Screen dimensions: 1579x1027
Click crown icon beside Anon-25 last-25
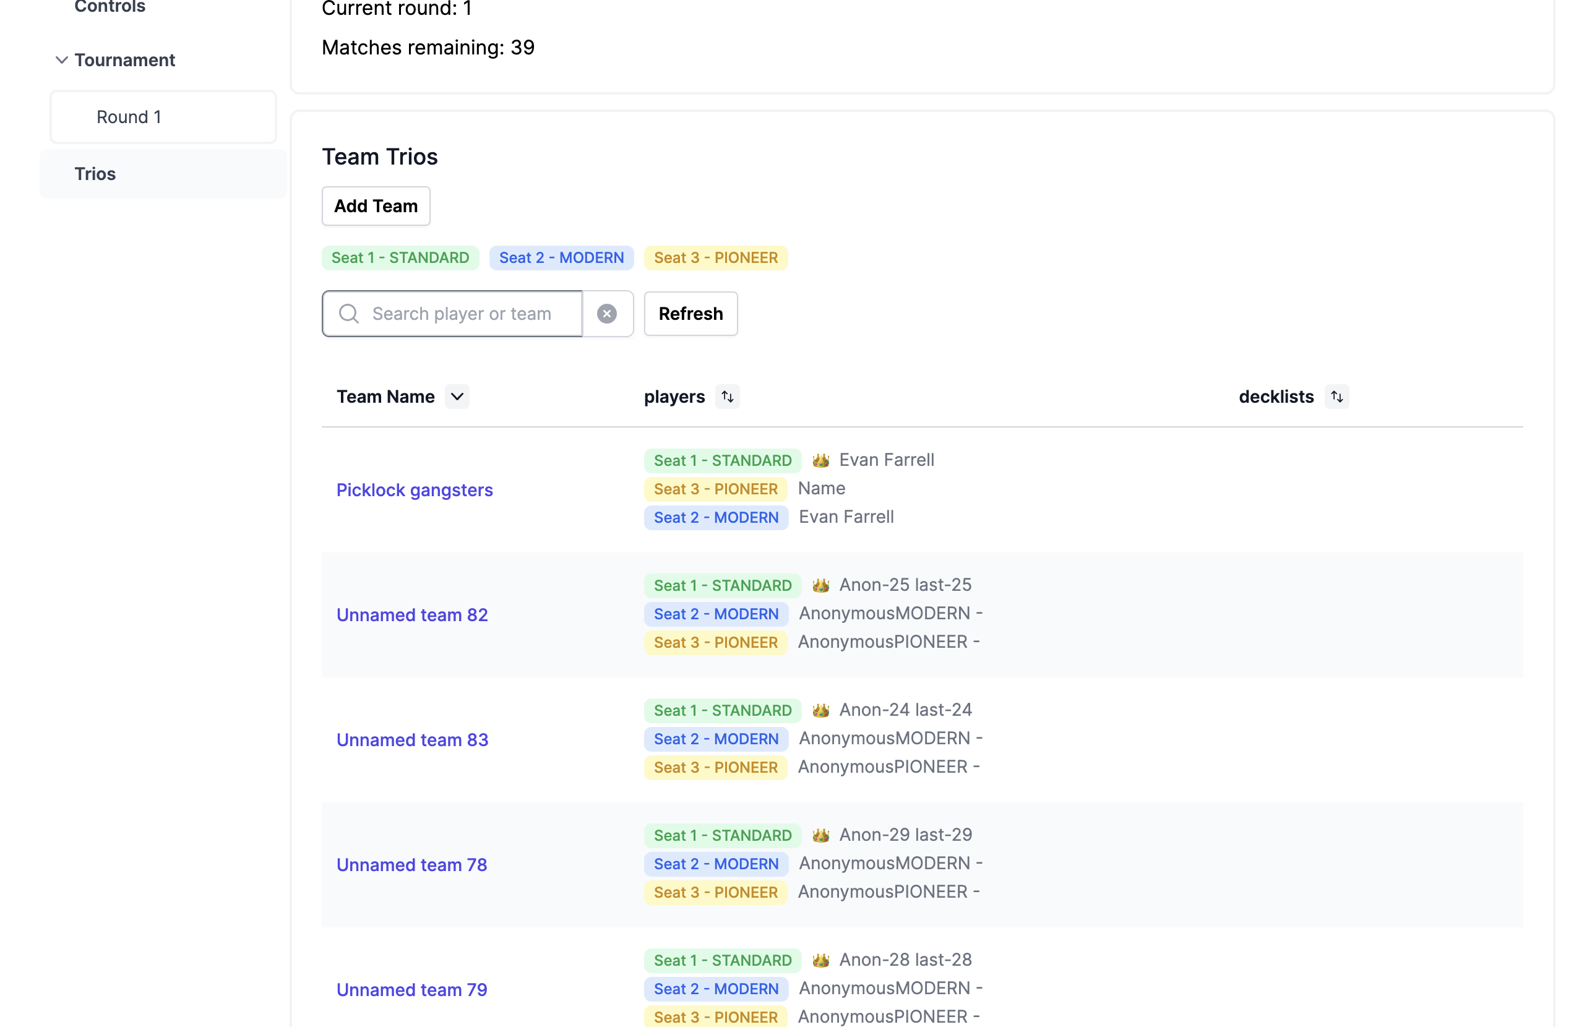pos(820,585)
